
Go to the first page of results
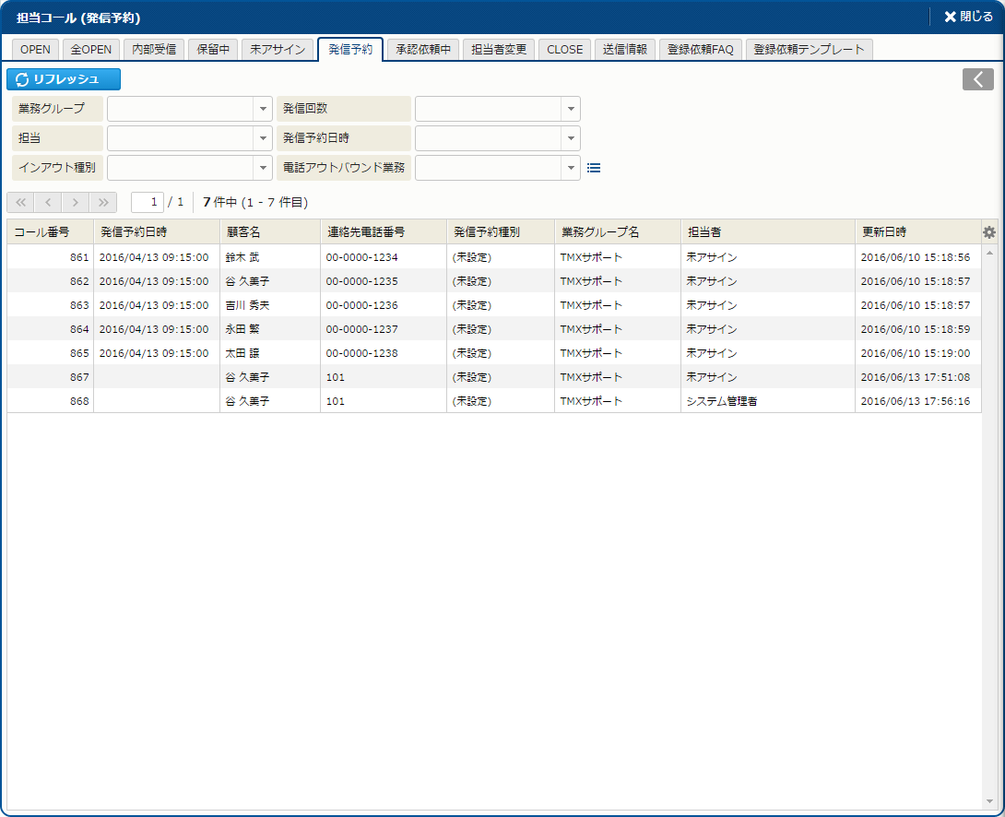(20, 202)
